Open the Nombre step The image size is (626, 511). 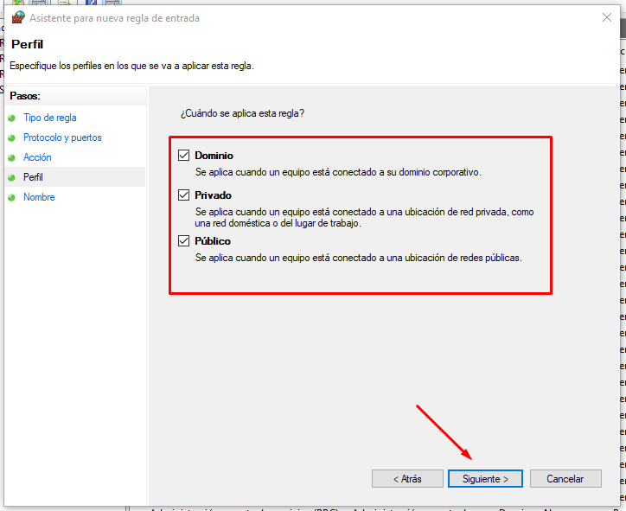(39, 197)
